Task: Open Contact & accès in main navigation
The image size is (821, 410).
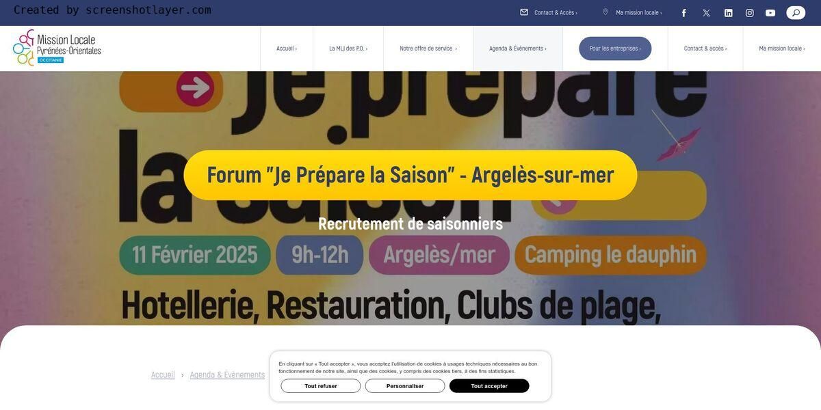Action: 705,49
